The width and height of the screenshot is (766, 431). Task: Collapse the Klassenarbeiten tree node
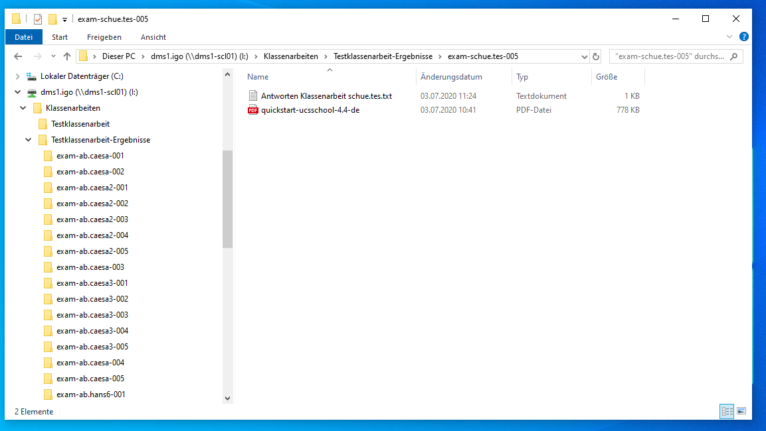tap(23, 108)
